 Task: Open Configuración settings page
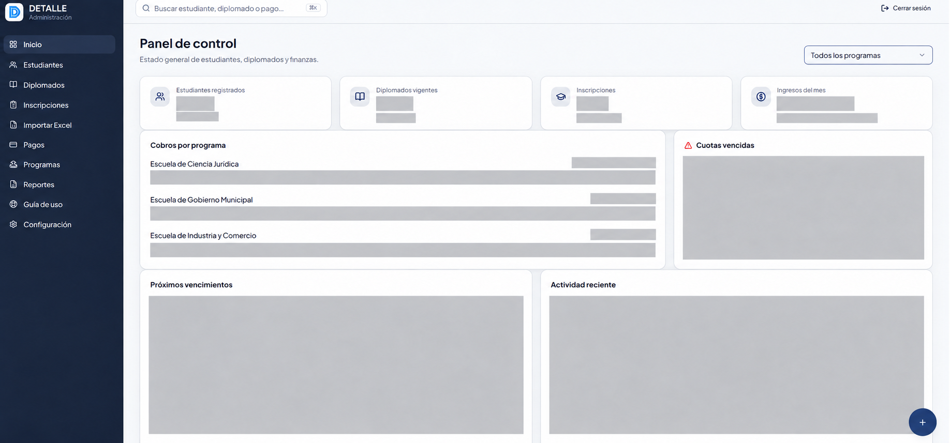tap(60, 224)
